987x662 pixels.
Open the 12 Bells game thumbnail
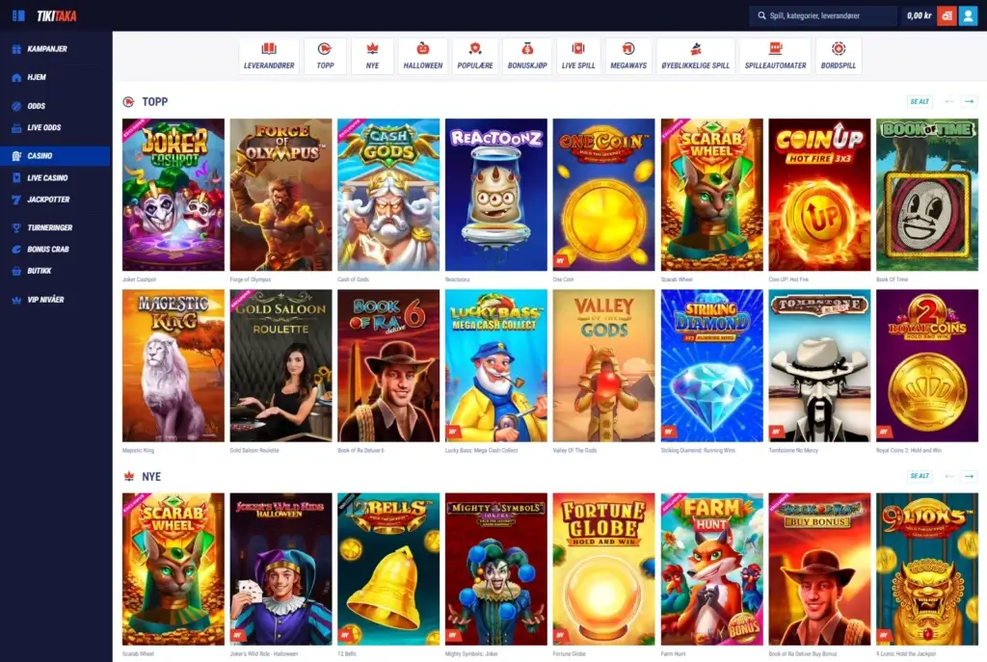click(388, 569)
